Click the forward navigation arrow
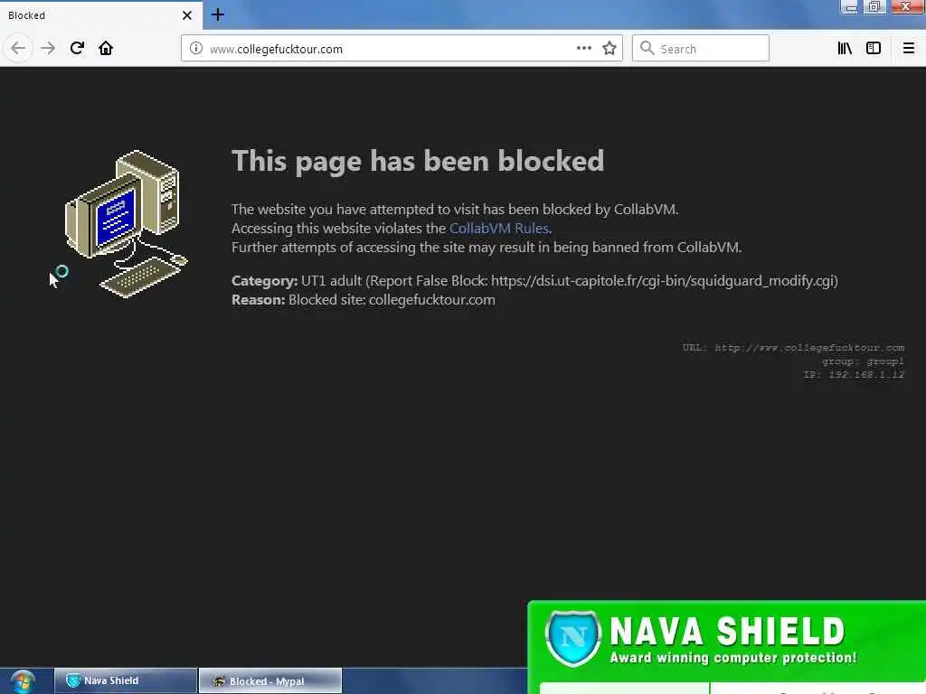926x694 pixels. [x=48, y=49]
